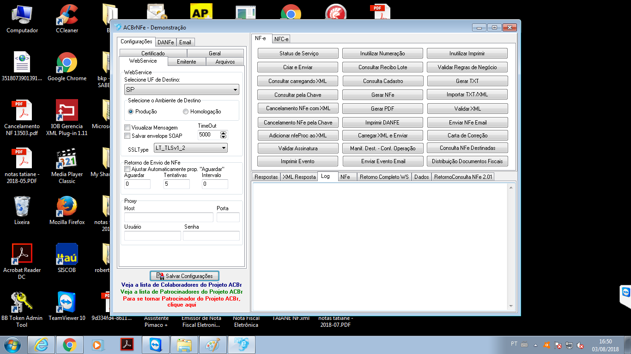This screenshot has width=631, height=354.
Task: Click the Criar e Enviar button
Action: tap(298, 67)
